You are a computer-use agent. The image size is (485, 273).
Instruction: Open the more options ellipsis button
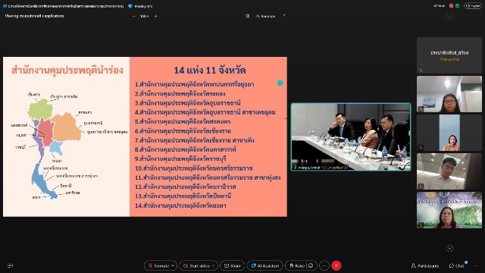[324, 265]
